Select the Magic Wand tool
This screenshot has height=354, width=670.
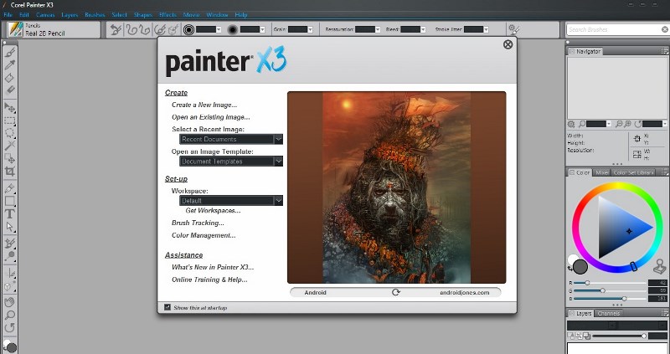[10, 146]
